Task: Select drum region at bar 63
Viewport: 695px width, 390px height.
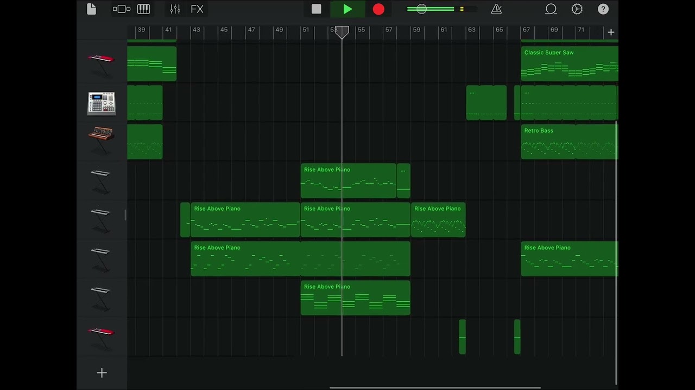Action: click(486, 103)
